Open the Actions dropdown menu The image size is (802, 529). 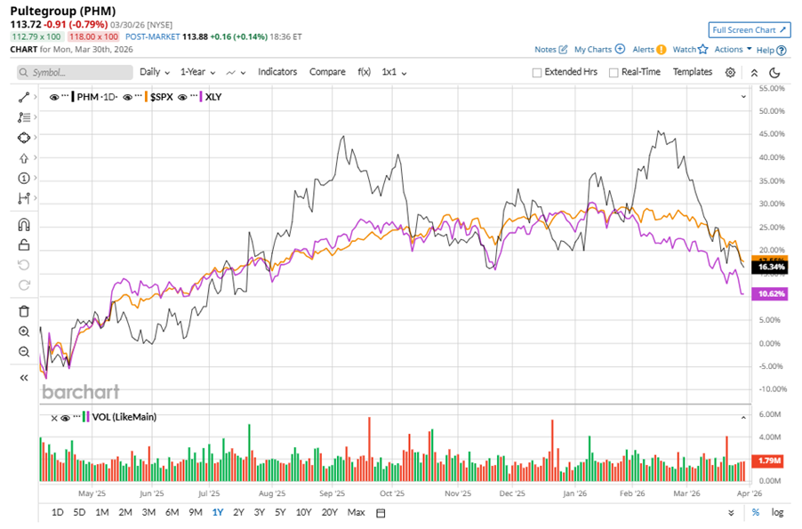click(733, 49)
